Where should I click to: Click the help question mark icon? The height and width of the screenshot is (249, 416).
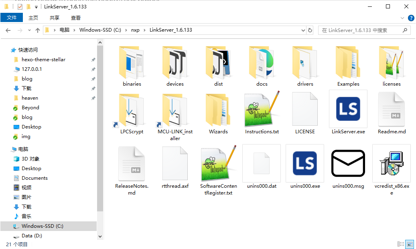coord(411,18)
